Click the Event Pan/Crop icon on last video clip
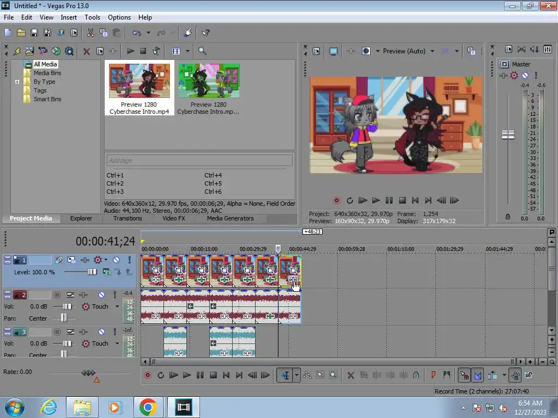 point(293,271)
